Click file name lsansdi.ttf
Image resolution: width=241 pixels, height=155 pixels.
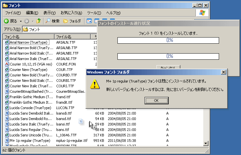coord(64,113)
